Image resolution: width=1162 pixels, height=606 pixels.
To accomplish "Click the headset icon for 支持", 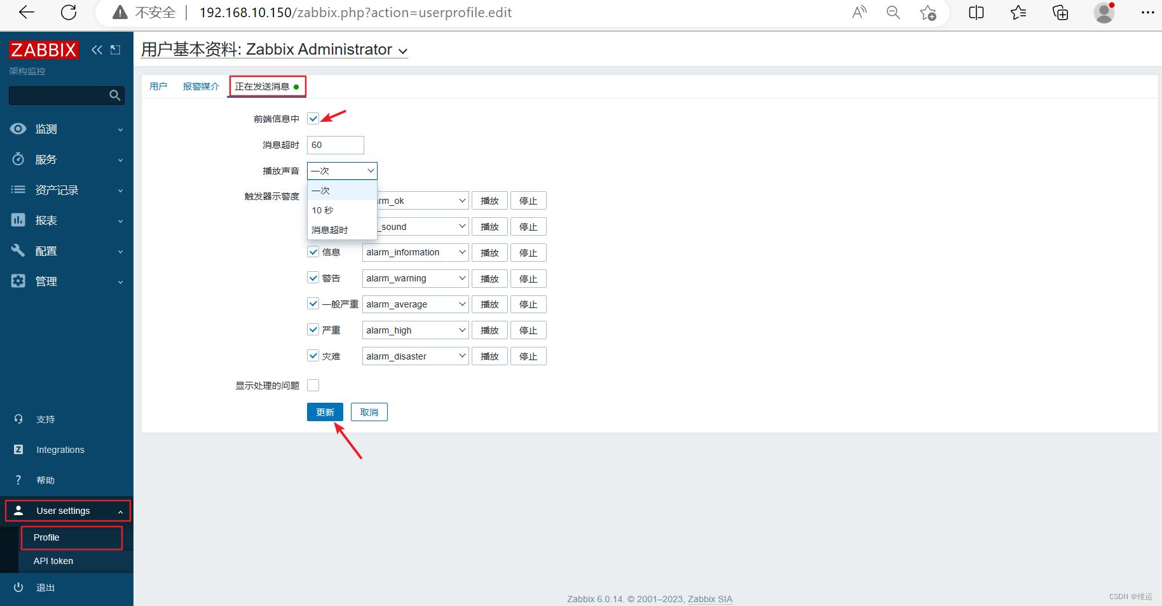I will pyautogui.click(x=18, y=419).
